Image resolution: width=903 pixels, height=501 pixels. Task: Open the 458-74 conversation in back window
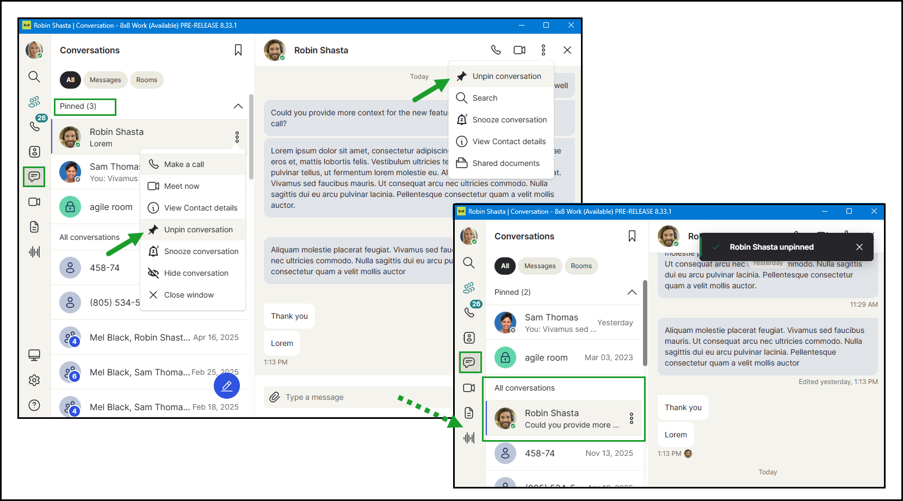pos(96,268)
